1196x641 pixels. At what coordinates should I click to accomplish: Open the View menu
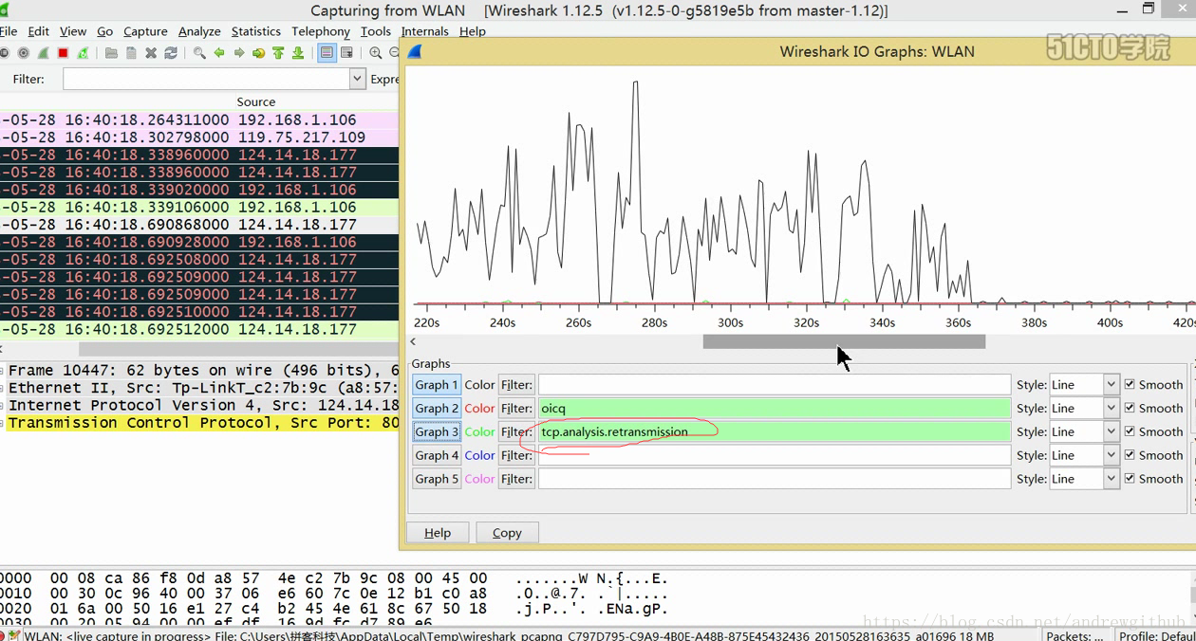point(73,31)
